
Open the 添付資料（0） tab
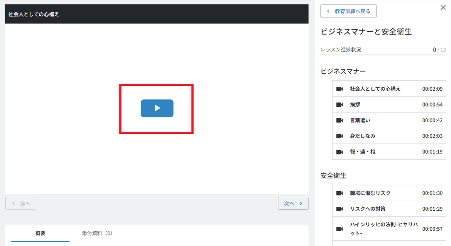(97, 233)
